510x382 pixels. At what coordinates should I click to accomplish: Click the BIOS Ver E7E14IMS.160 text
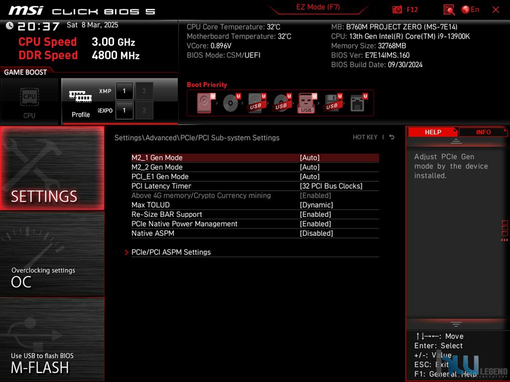tap(370, 55)
